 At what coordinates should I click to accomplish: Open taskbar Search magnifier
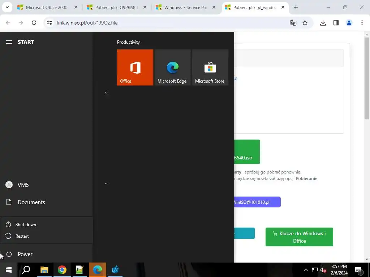pos(26,270)
